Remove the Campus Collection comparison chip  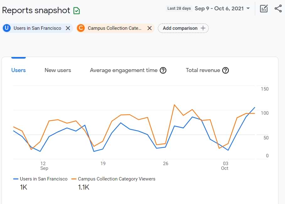[x=149, y=28]
